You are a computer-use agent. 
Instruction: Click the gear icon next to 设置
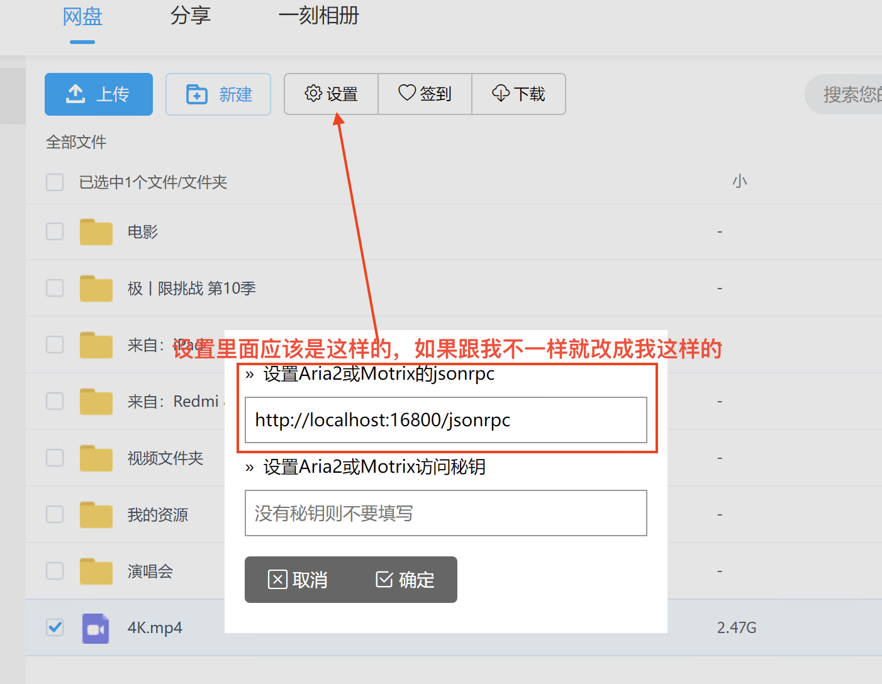(313, 93)
